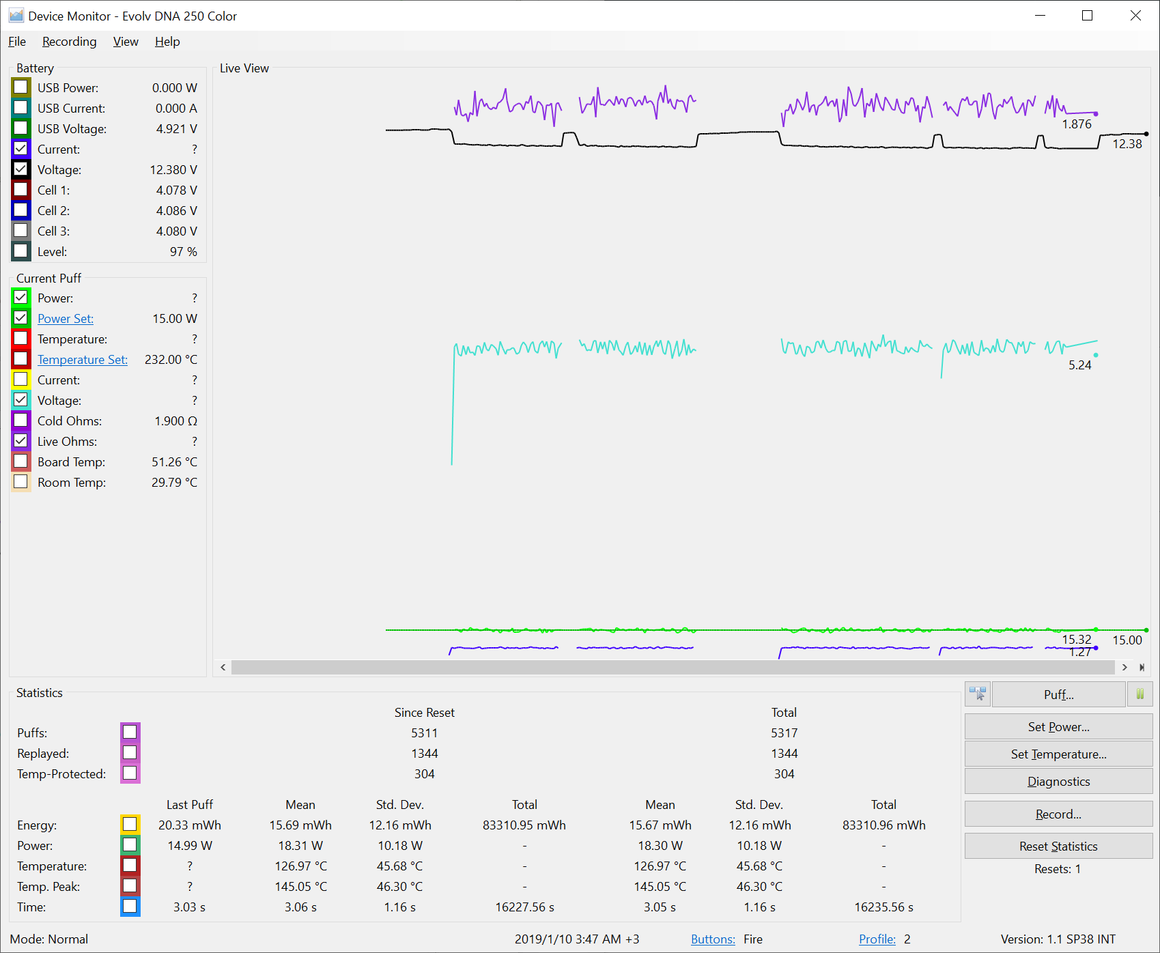Toggle the Live Ohms graph checkbox
Screen dimensions: 1160x953
pyautogui.click(x=21, y=441)
